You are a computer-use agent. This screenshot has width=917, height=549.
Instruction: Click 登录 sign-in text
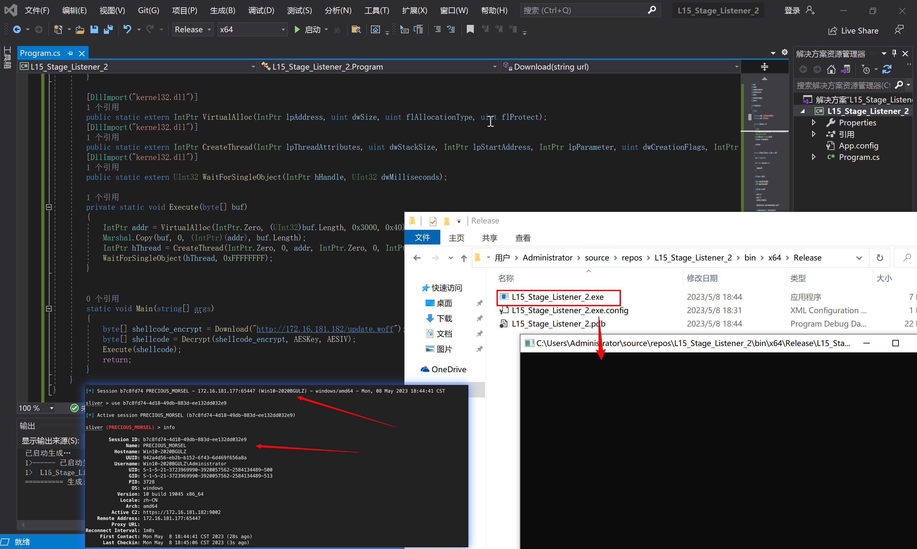pyautogui.click(x=792, y=10)
